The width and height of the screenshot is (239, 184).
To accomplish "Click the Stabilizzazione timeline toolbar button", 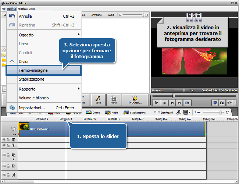I will tap(135, 113).
